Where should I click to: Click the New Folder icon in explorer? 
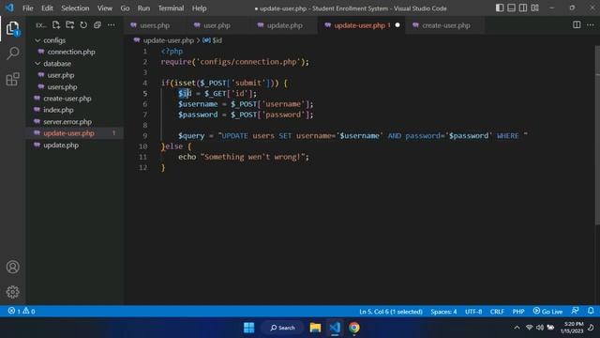(x=69, y=25)
